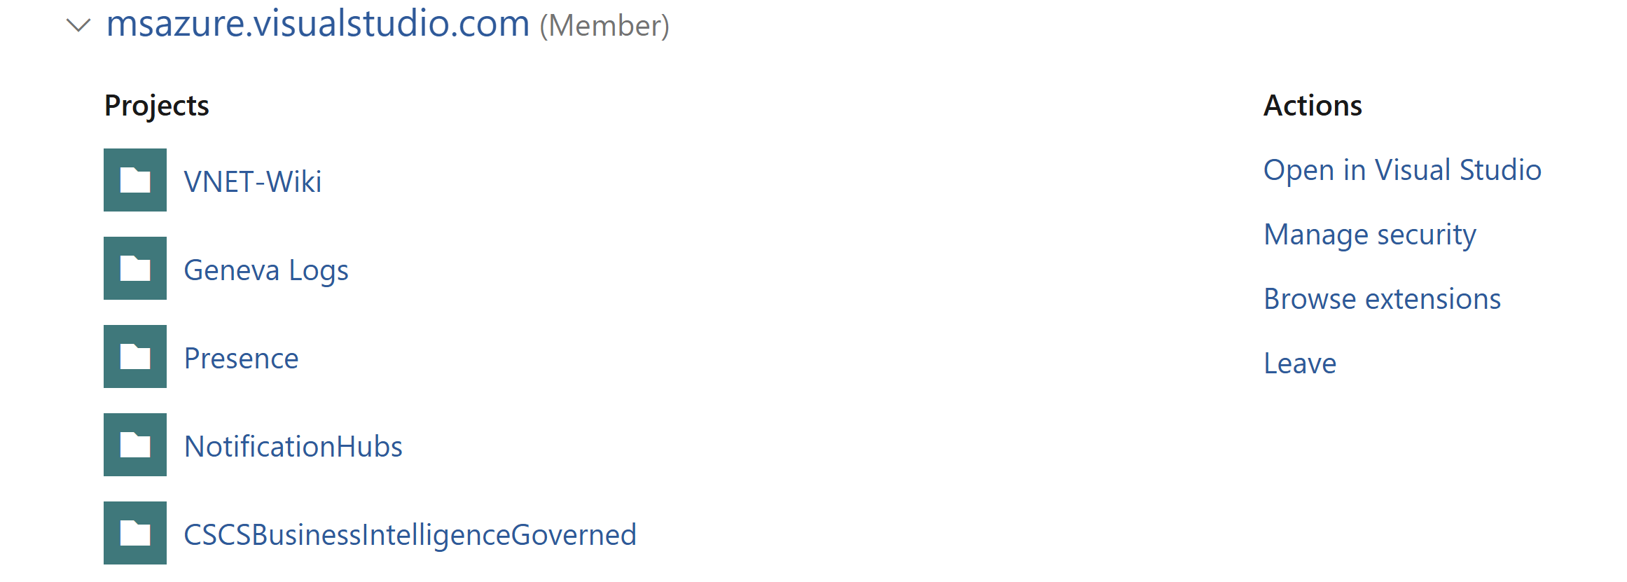Open the CSCSBusinessIntelligenceGoverned project

coord(410,534)
